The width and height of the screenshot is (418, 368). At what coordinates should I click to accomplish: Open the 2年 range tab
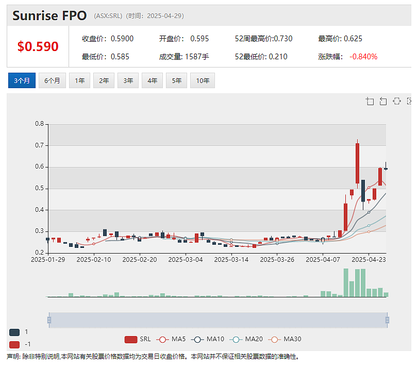pos(104,80)
